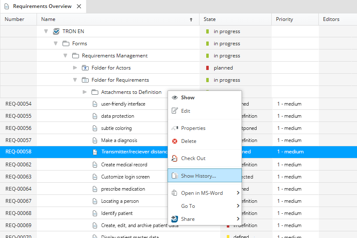Click red planned state indicator for Actors
This screenshot has height=238, width=357.
207,68
